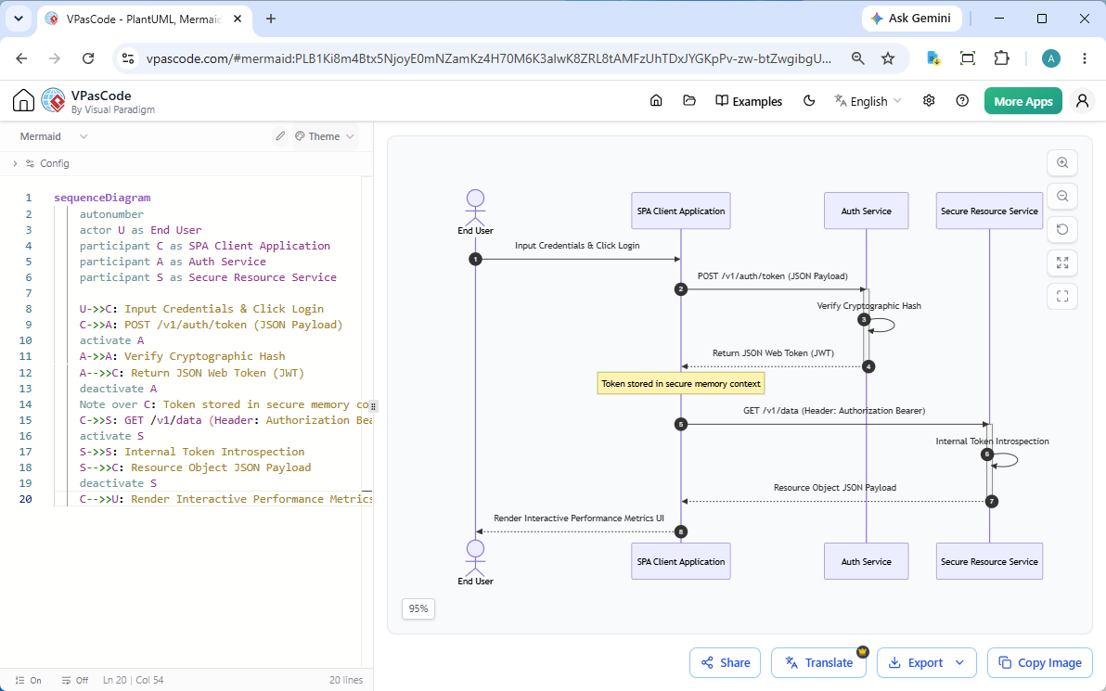Open settings with the gear icon
The image size is (1106, 691).
pos(929,101)
